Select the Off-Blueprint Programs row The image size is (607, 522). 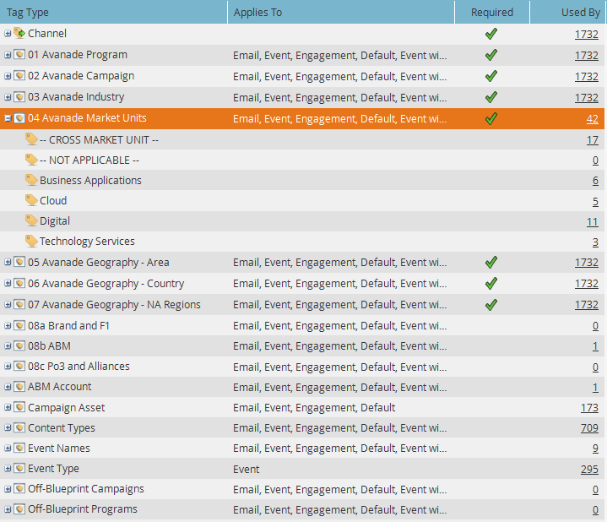pyautogui.click(x=82, y=509)
